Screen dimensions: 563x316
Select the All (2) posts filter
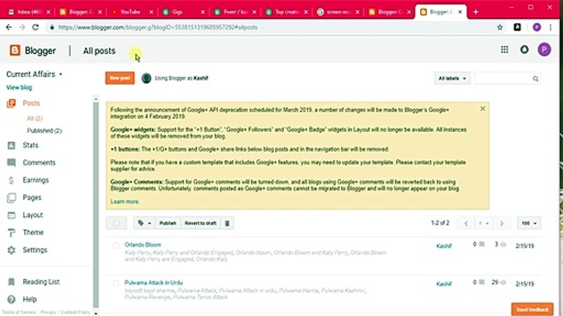35,118
